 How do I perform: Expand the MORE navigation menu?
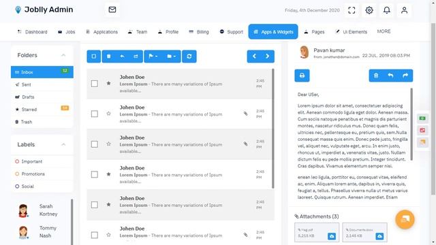tap(384, 31)
